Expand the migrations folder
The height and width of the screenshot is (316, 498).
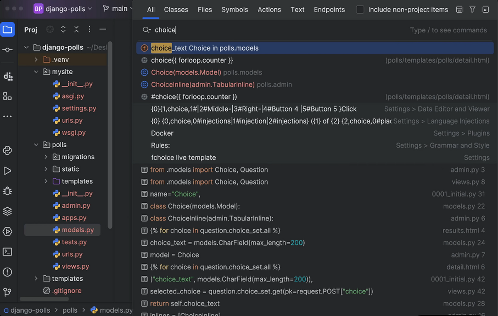46,157
